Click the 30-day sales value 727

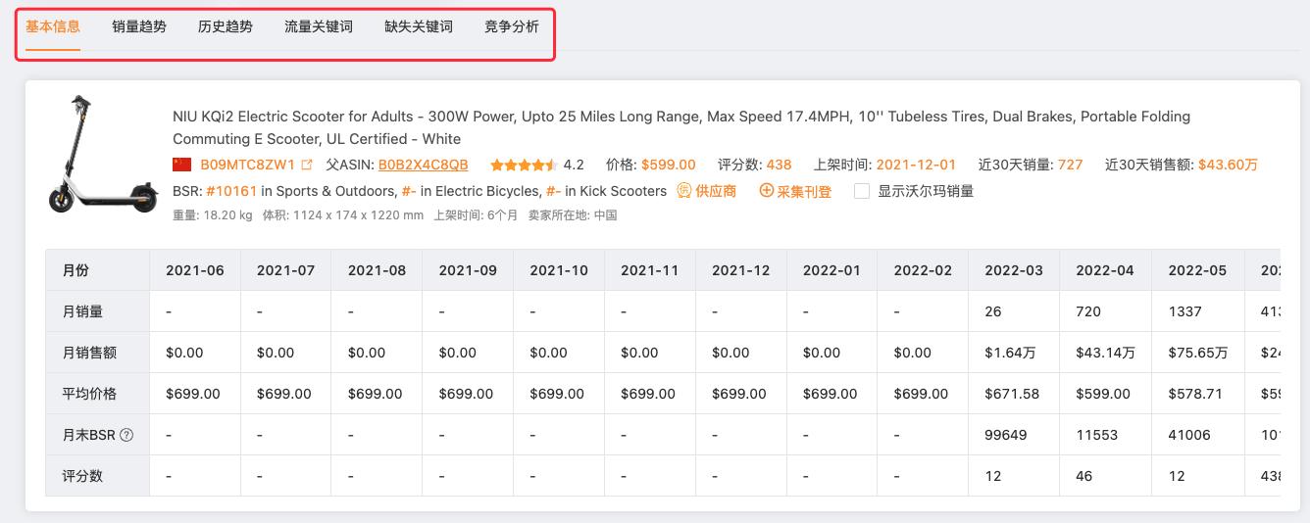pyautogui.click(x=1071, y=165)
